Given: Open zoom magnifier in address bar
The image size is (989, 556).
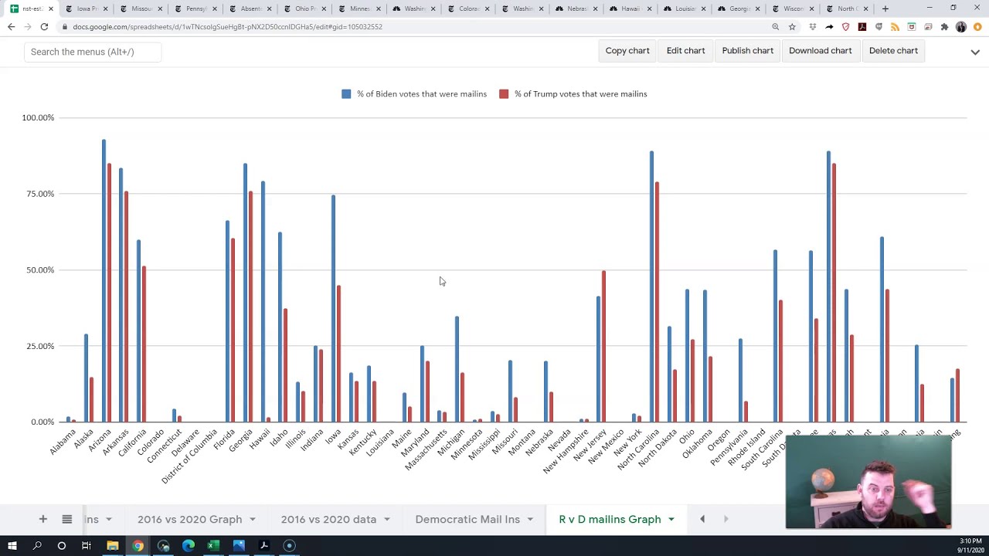Looking at the screenshot, I should (775, 27).
